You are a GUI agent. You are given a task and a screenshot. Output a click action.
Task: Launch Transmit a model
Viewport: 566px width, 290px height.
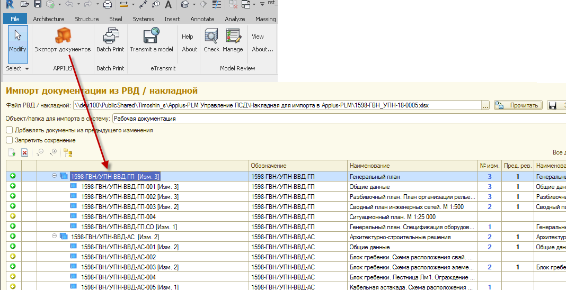coord(152,41)
